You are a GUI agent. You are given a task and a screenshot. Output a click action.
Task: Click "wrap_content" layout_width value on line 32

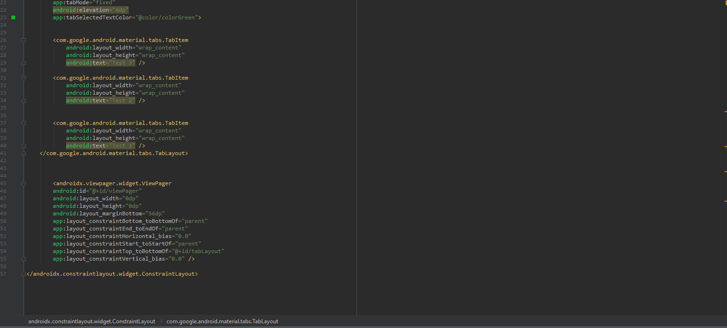click(x=158, y=85)
